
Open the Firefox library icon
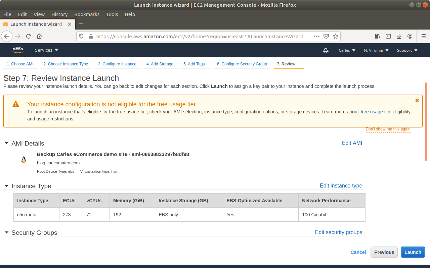pyautogui.click(x=378, y=36)
